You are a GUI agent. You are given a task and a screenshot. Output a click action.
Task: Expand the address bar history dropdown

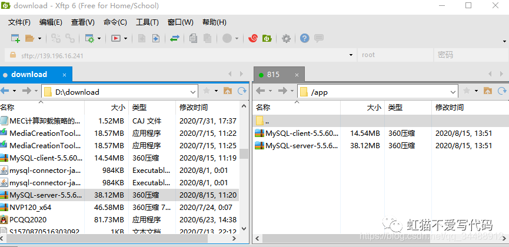click(351, 55)
